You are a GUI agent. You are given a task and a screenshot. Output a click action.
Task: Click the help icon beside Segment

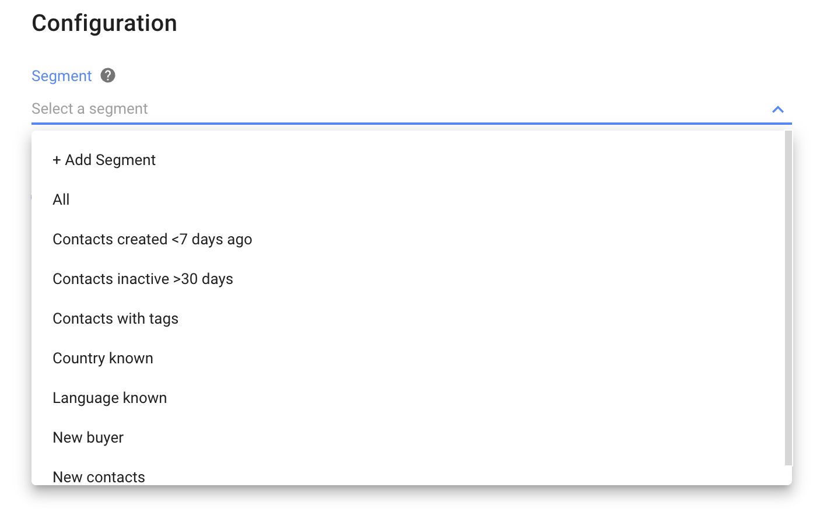[108, 75]
